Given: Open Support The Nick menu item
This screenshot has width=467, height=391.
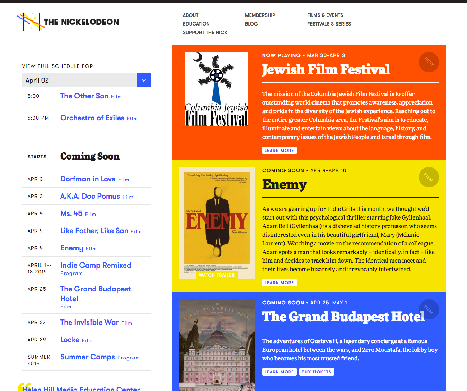Looking at the screenshot, I should [205, 32].
